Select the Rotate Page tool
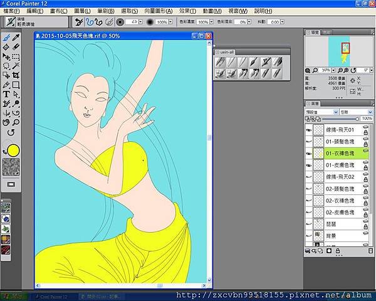The height and width of the screenshot is (301, 376). [x=11, y=132]
